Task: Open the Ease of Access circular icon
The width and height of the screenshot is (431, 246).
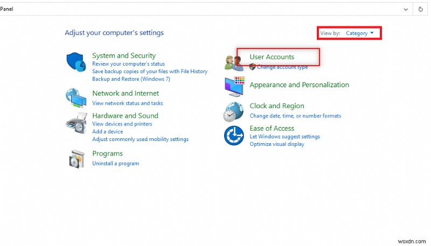Action: click(x=234, y=136)
